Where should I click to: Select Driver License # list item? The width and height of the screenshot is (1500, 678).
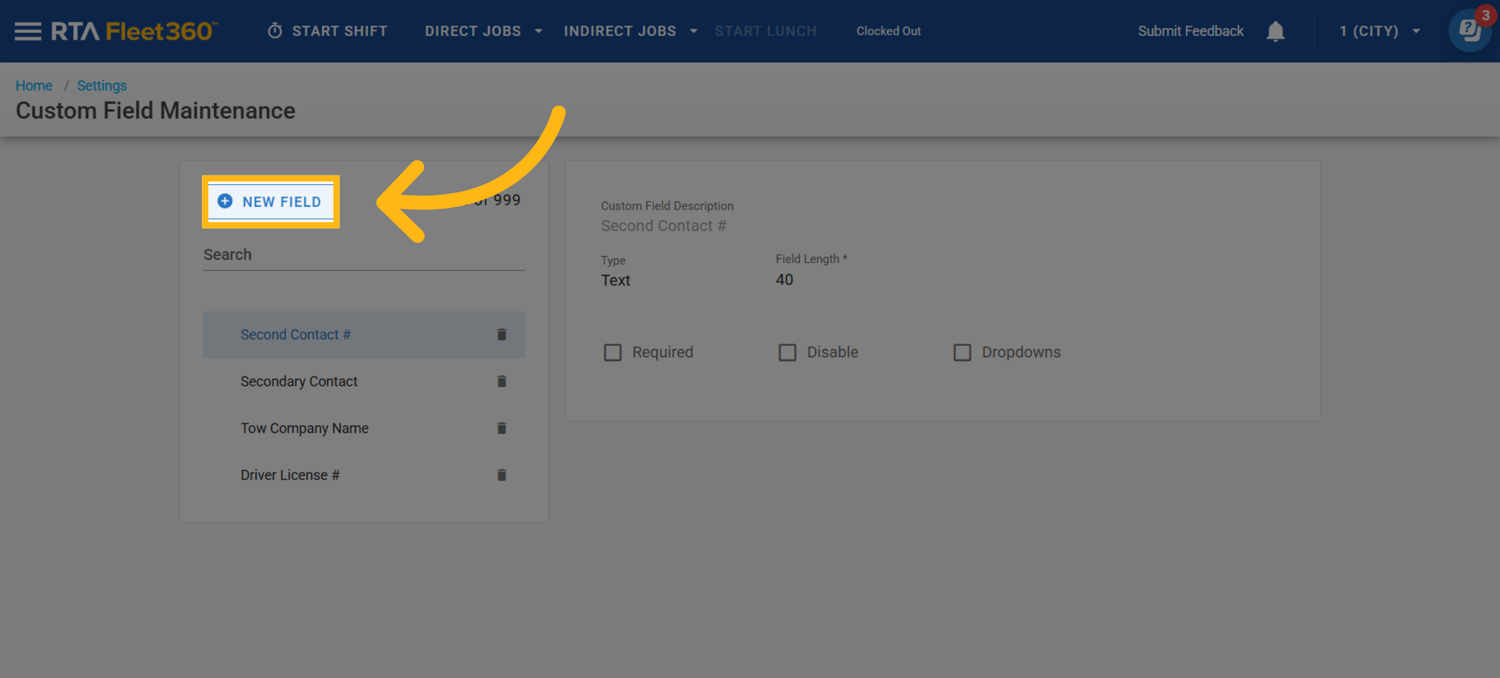(290, 475)
